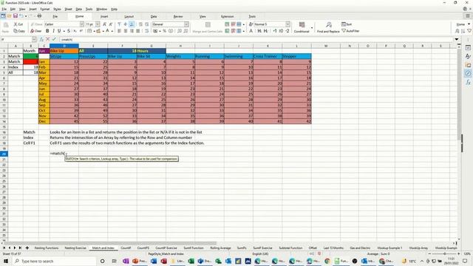Click the decrease font size icon
Image resolution: width=473 pixels, height=266 pixels.
coord(111,24)
